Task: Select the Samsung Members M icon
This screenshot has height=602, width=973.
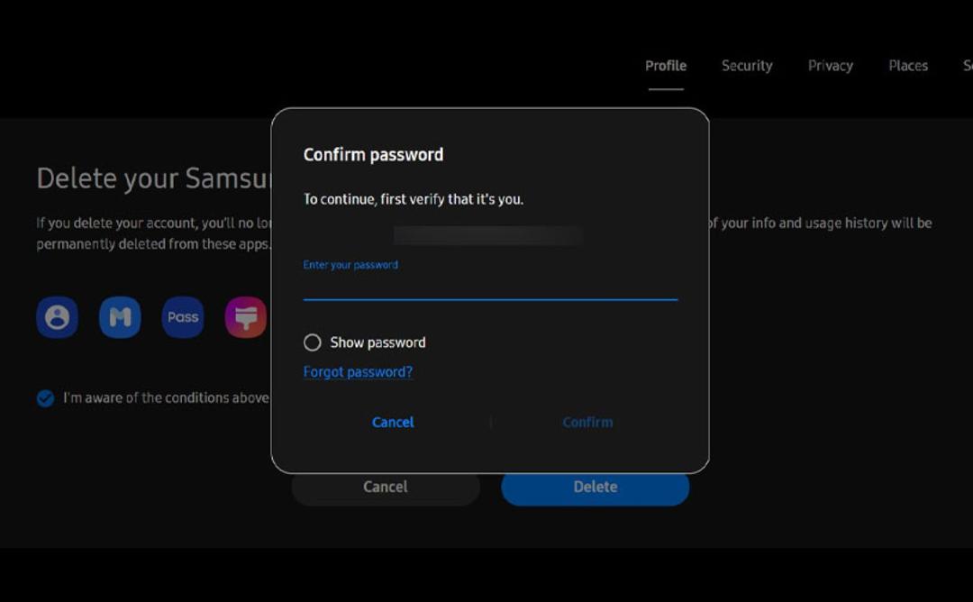Action: 120,317
